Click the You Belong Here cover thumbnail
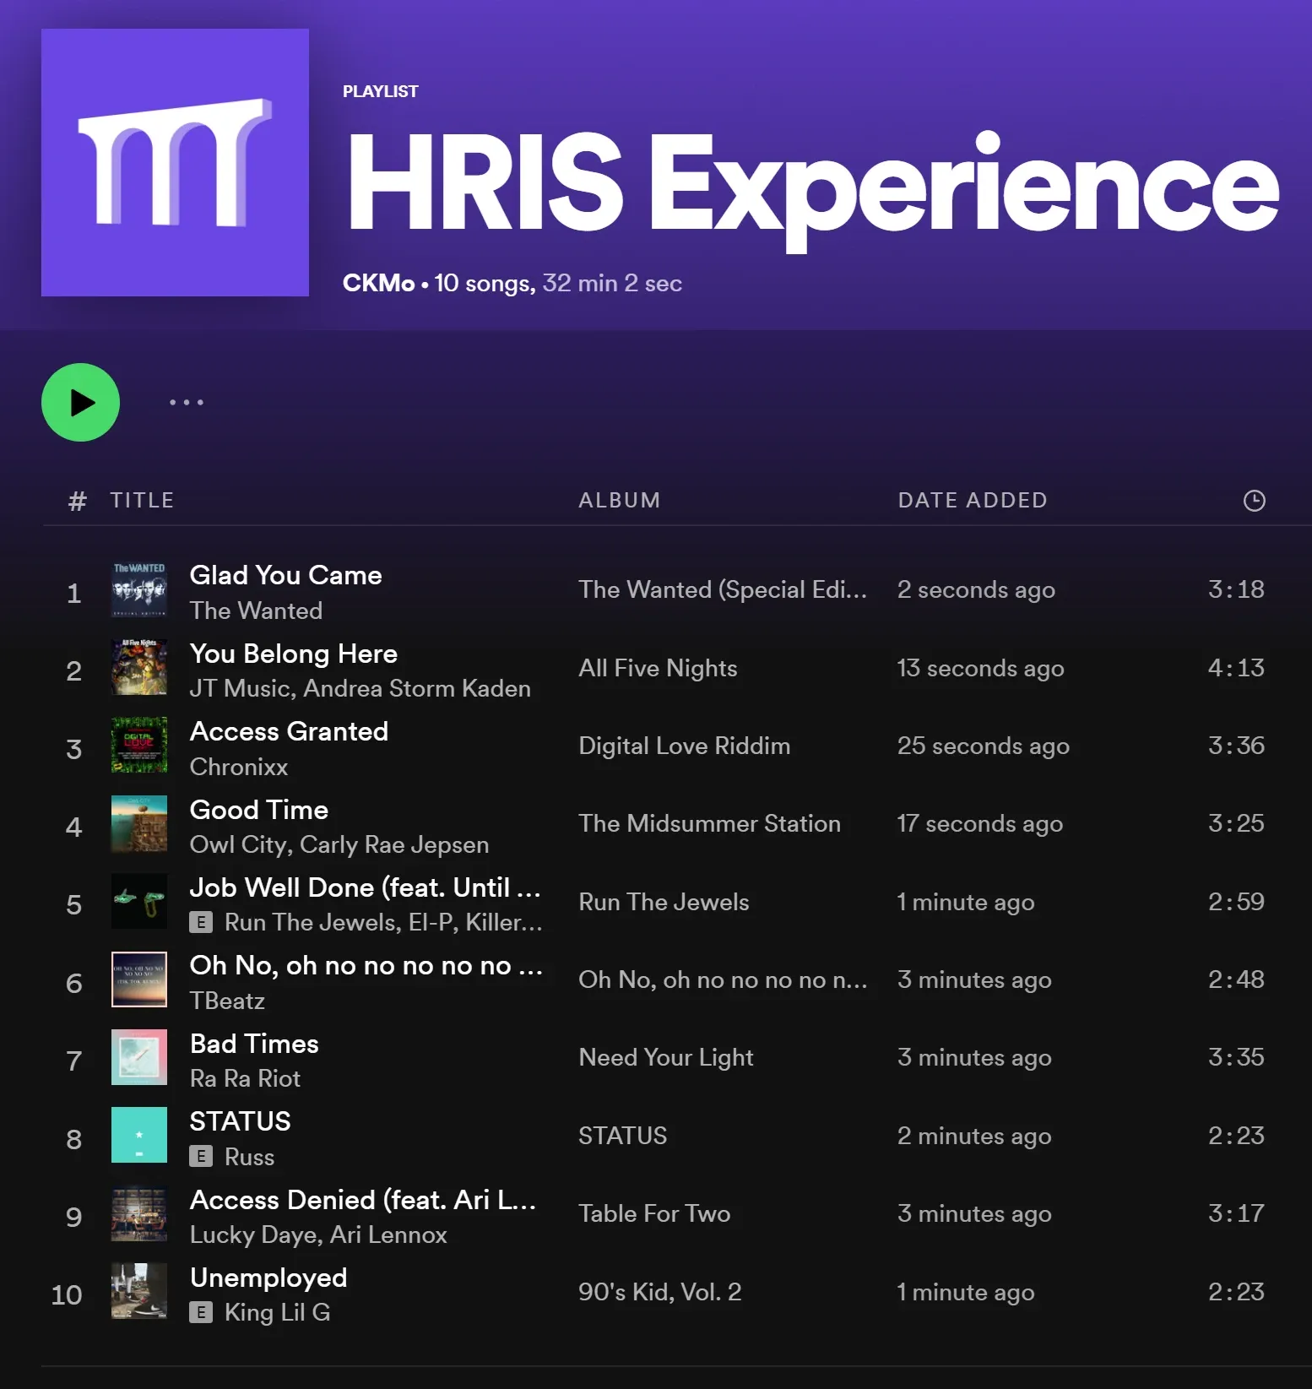Viewport: 1312px width, 1389px height. tap(139, 668)
